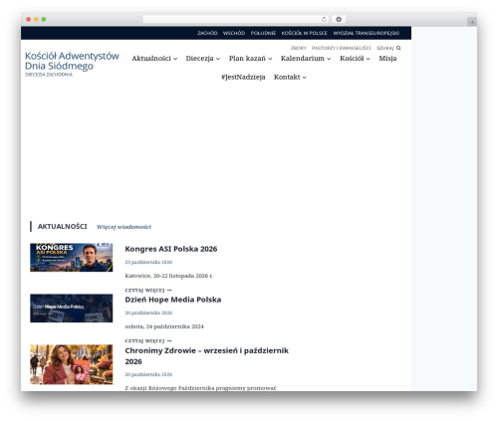Open the Dzień Hope Media Polska headline
Image resolution: width=498 pixels, height=421 pixels.
click(173, 300)
